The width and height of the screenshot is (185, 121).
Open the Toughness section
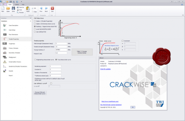tap(12, 44)
